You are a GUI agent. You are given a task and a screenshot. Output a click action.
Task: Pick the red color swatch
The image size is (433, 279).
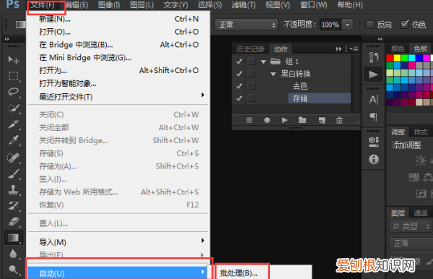(390, 58)
